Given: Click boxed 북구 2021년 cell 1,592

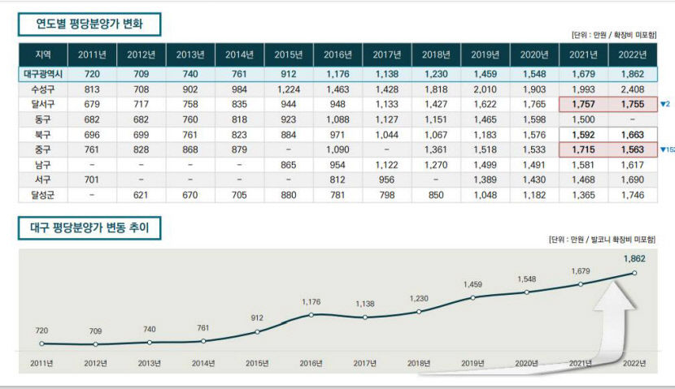Looking at the screenshot, I should coord(584,135).
